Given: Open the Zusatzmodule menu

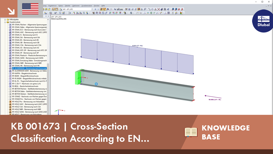Looking at the screenshot, I should (87, 6).
